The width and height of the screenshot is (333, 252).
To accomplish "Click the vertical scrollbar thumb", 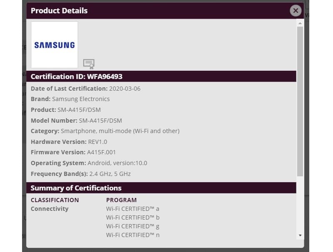I will click(x=300, y=101).
